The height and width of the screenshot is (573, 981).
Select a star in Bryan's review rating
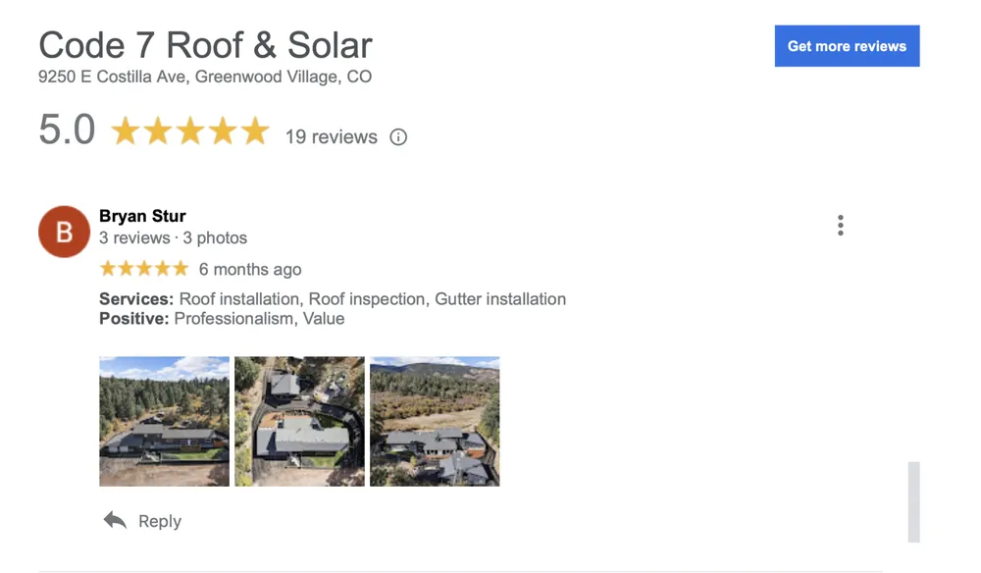pyautogui.click(x=143, y=268)
